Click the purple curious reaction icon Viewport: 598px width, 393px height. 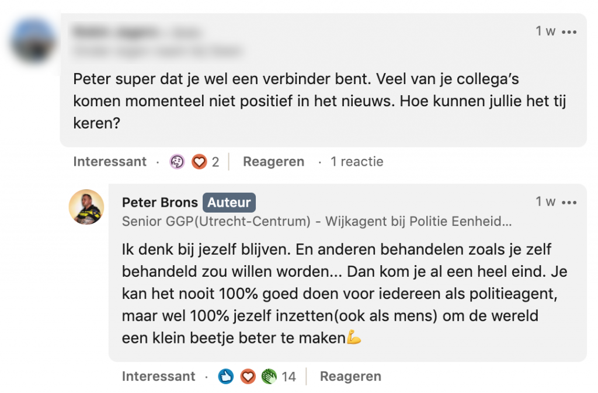(x=177, y=162)
